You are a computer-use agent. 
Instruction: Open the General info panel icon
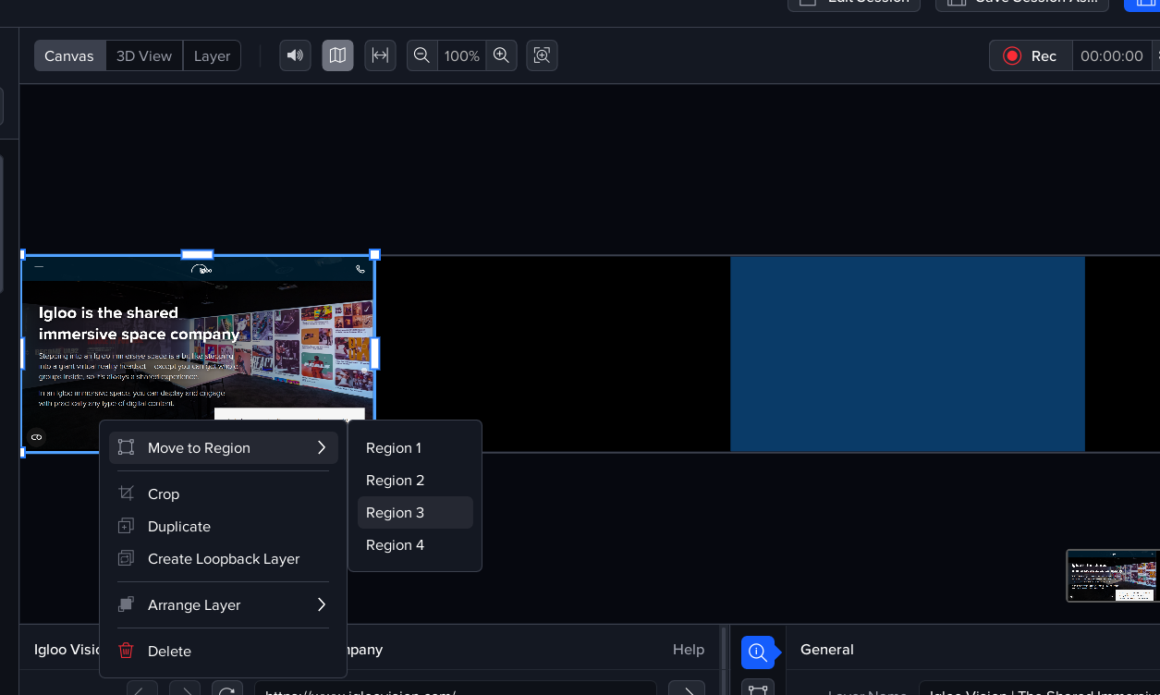point(757,652)
